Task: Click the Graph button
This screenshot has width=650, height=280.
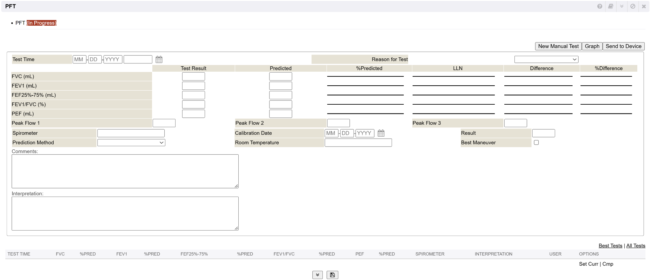Action: click(x=592, y=46)
